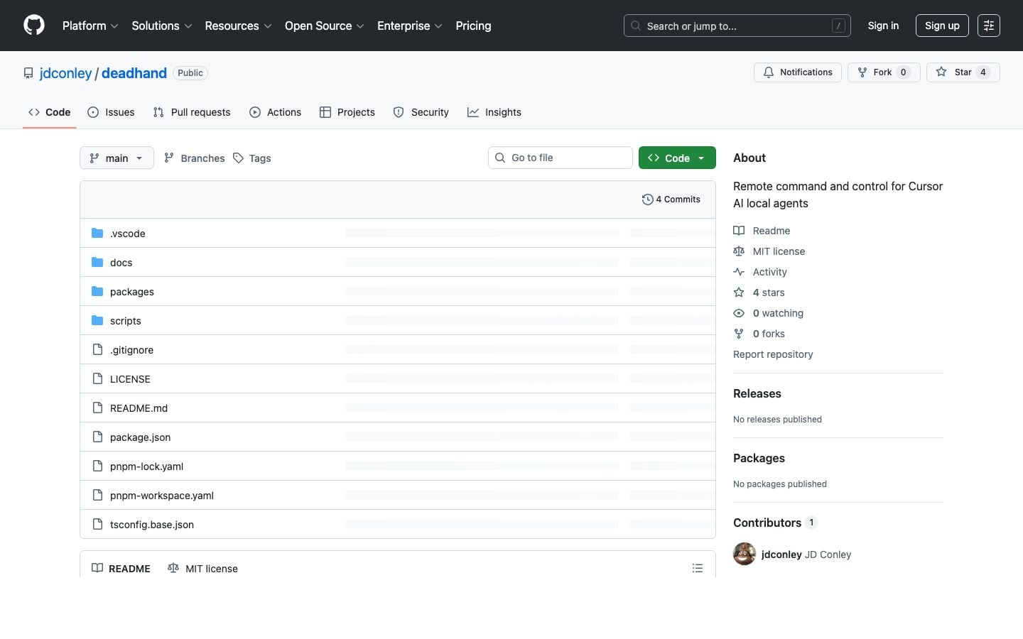The image size is (1023, 639).
Task: Select the commit history clock icon
Action: pyautogui.click(x=647, y=200)
